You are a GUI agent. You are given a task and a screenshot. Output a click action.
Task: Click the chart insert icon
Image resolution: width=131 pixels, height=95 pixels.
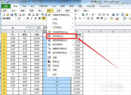pos(113,15)
